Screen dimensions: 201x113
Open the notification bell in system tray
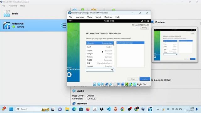[x=197, y=109]
